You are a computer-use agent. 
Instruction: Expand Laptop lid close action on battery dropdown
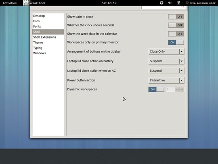166,61
